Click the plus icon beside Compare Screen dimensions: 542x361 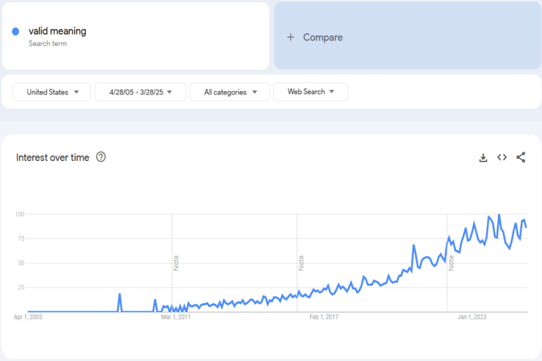pyautogui.click(x=291, y=38)
